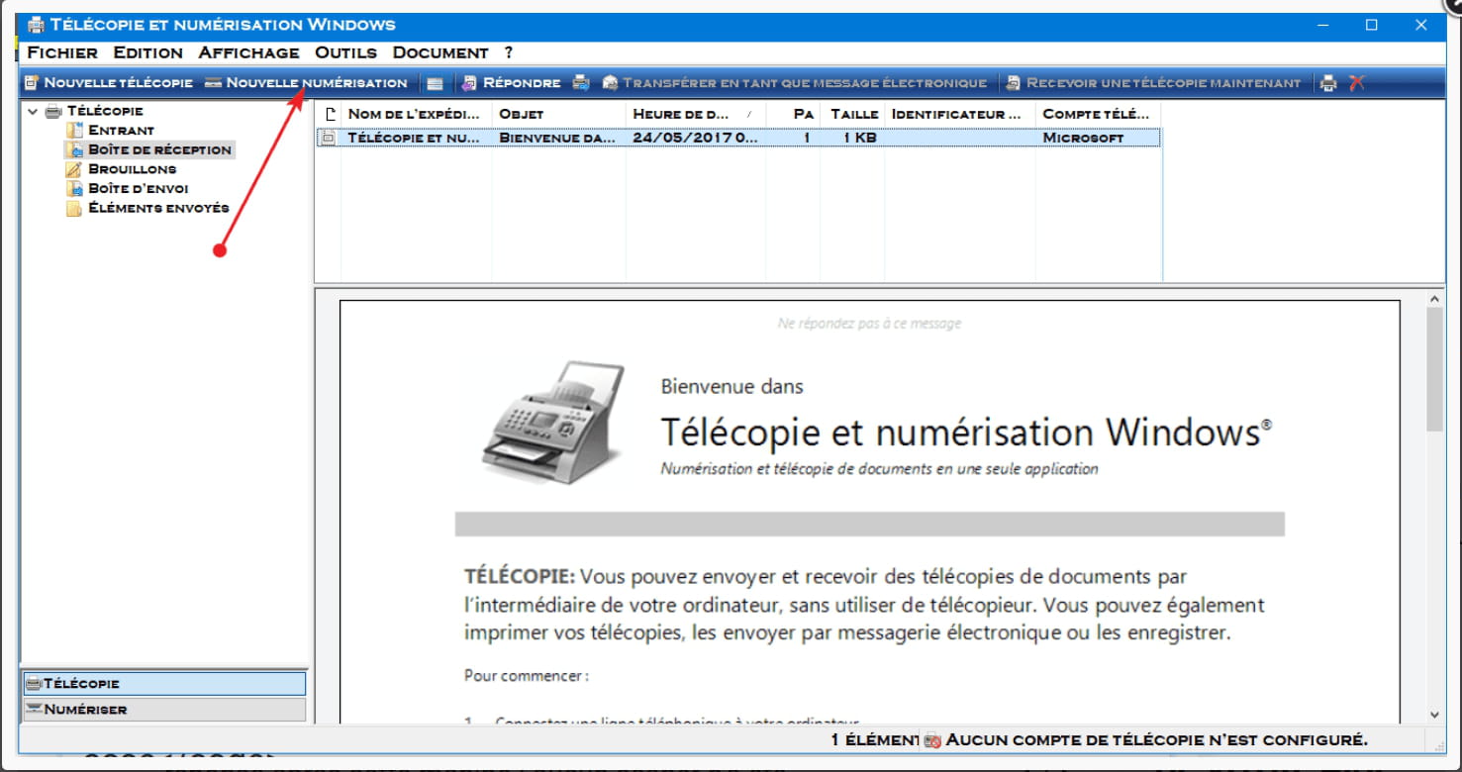
Task: Switch to the Numériser pane button
Action: click(163, 710)
